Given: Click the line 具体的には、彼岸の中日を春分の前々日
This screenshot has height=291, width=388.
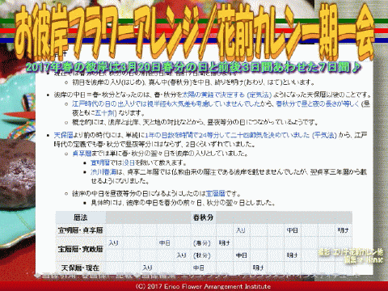Looking at the screenshot, I should pos(183,203).
